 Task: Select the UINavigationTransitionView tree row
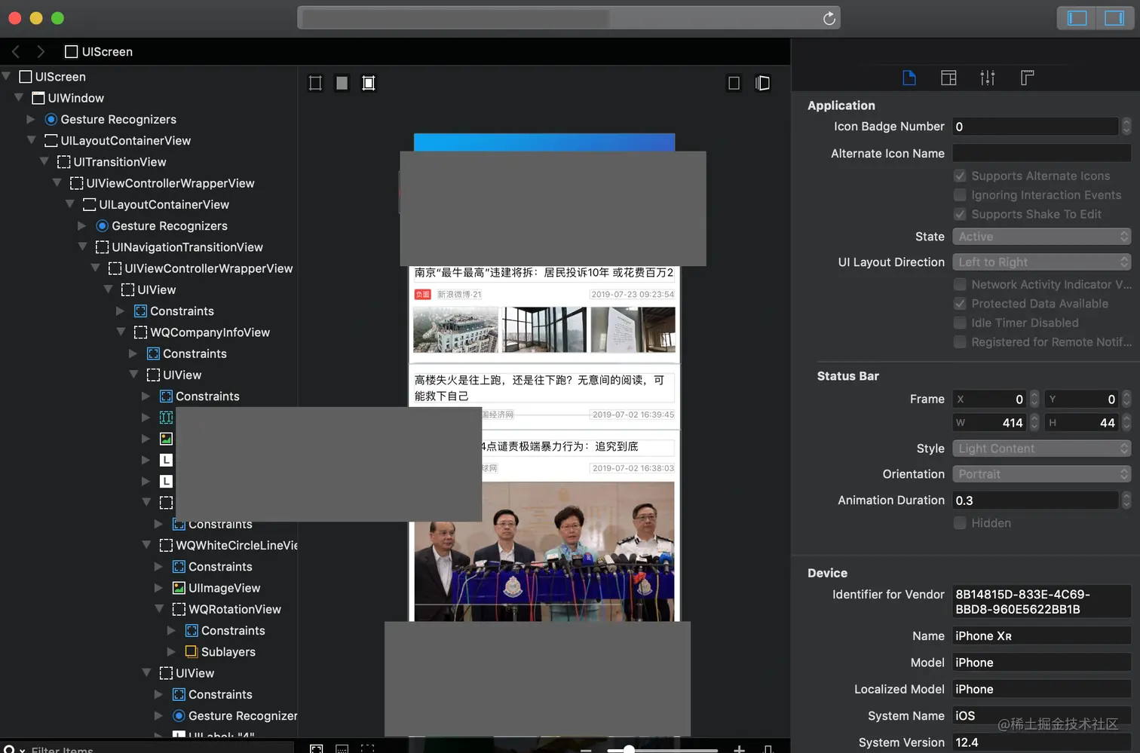(149, 247)
